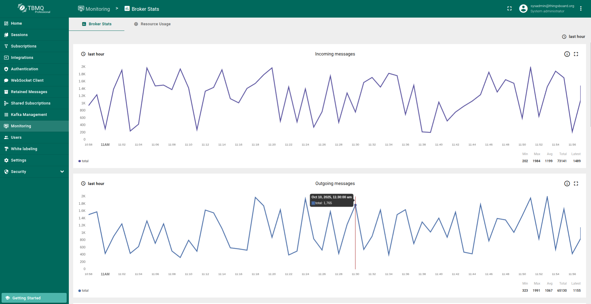The image size is (591, 304).
Task: Expand the Security menu chevron
Action: 62,172
